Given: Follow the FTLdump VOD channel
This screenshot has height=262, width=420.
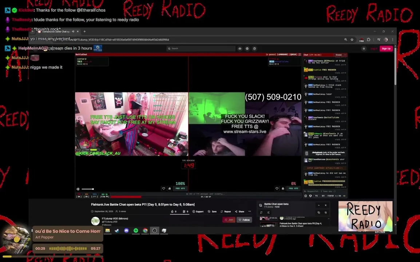Looking at the screenshot, I should point(244,220).
